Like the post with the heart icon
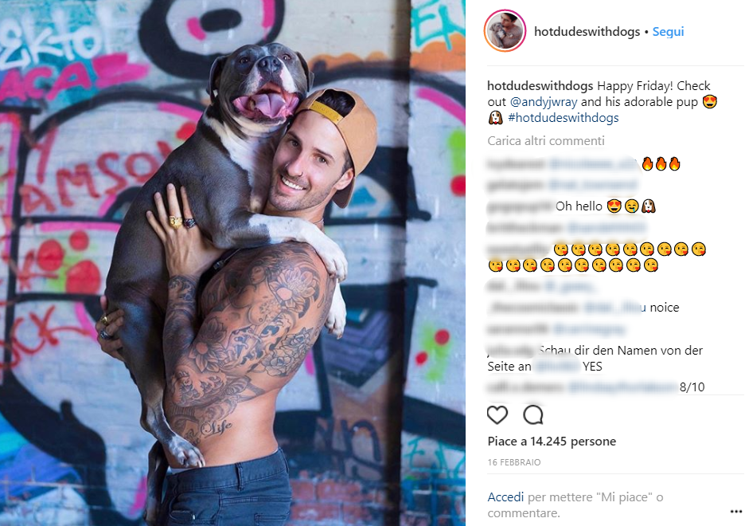 coord(497,414)
